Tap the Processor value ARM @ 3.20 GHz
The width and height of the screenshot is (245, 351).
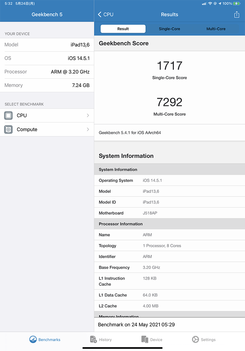point(70,72)
